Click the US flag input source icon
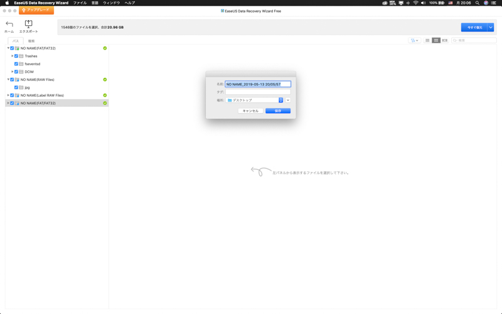Viewport: 502px width, 314px height. (x=451, y=3)
